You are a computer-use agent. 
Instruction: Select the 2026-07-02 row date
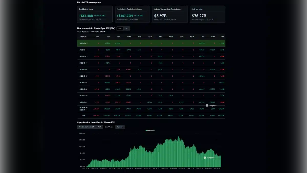[84, 96]
